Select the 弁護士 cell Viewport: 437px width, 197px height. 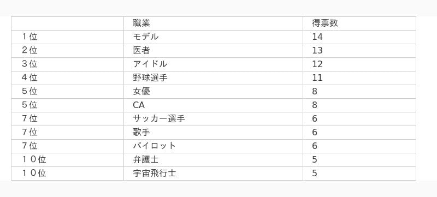pyautogui.click(x=213, y=160)
